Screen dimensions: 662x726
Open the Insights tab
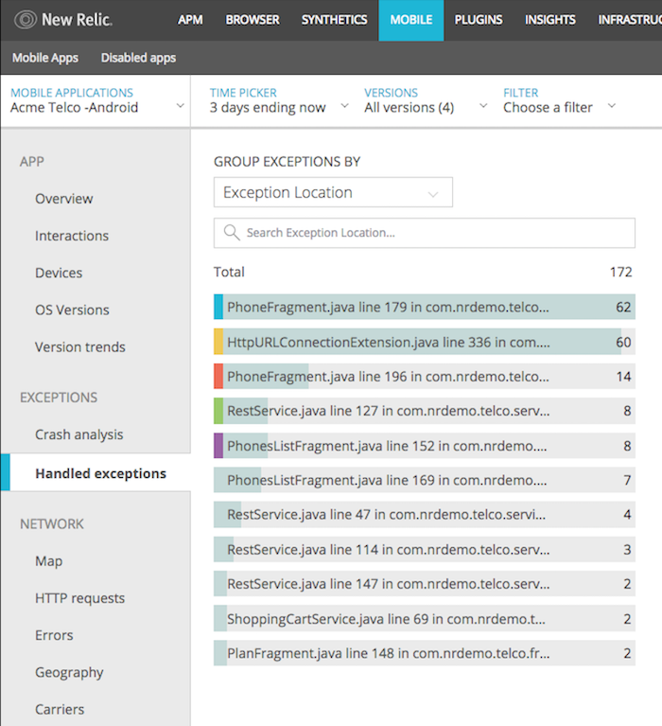[550, 20]
